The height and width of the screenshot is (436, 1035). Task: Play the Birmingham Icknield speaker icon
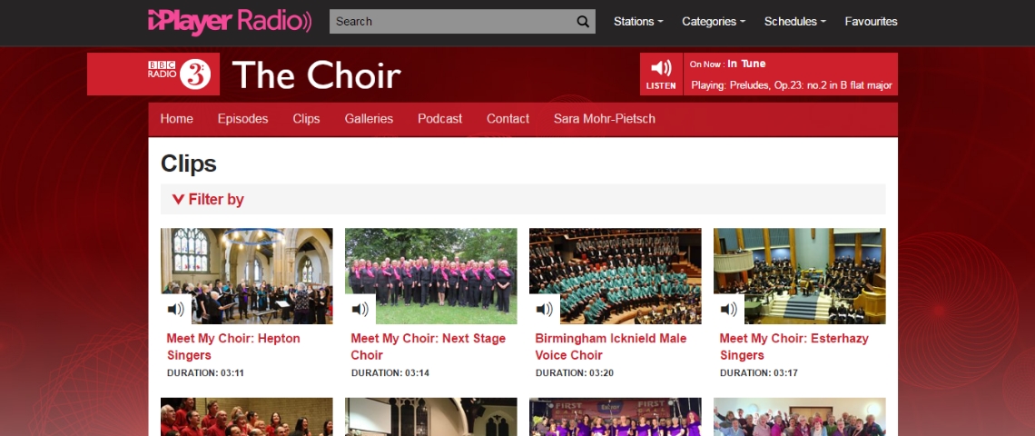[544, 309]
